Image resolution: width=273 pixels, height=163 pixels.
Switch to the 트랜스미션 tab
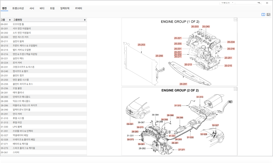(18, 8)
